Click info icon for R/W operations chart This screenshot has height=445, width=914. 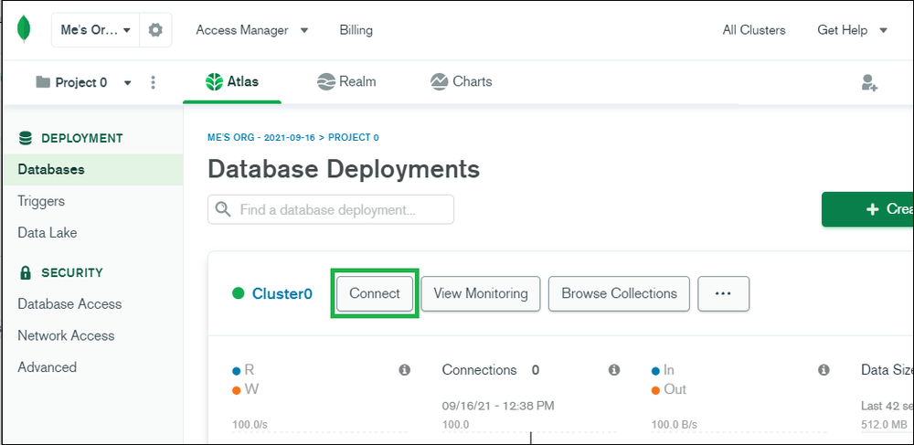point(405,370)
